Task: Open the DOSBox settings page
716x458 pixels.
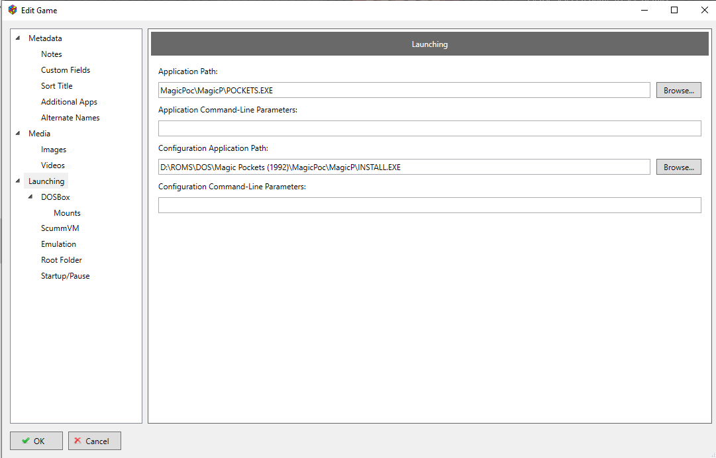Action: click(x=55, y=197)
